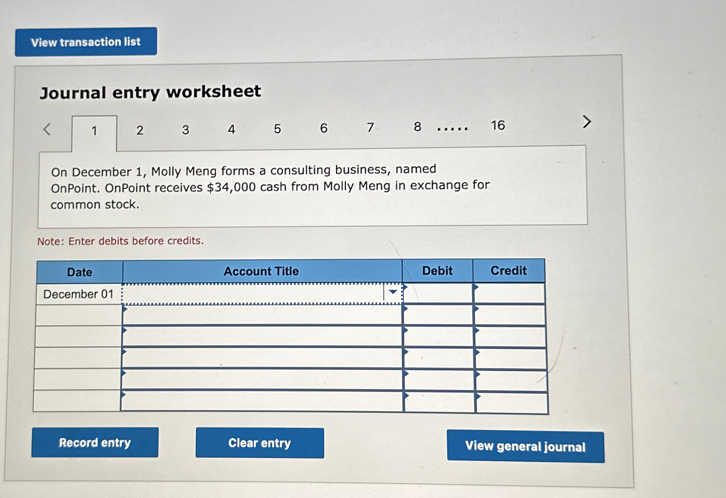Click the next transaction right arrow
The width and height of the screenshot is (726, 498).
pyautogui.click(x=586, y=122)
